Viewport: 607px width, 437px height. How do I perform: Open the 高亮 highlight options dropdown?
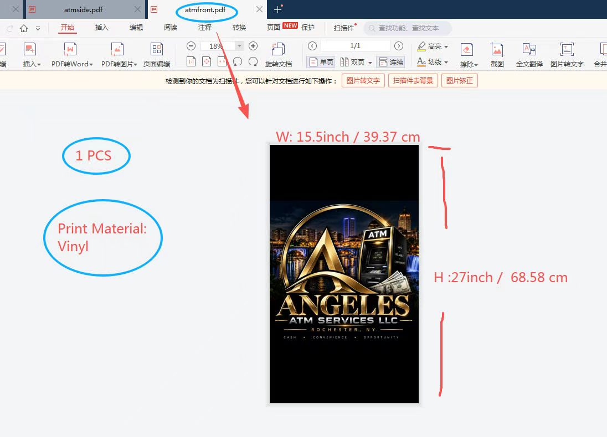pyautogui.click(x=446, y=46)
